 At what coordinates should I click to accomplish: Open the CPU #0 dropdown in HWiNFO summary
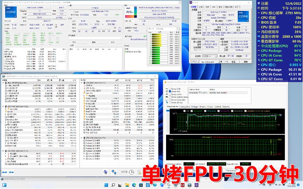[10, 21]
